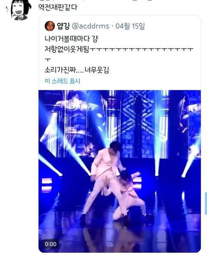Click the stage backdrop at top of the video

[x=120, y=114]
